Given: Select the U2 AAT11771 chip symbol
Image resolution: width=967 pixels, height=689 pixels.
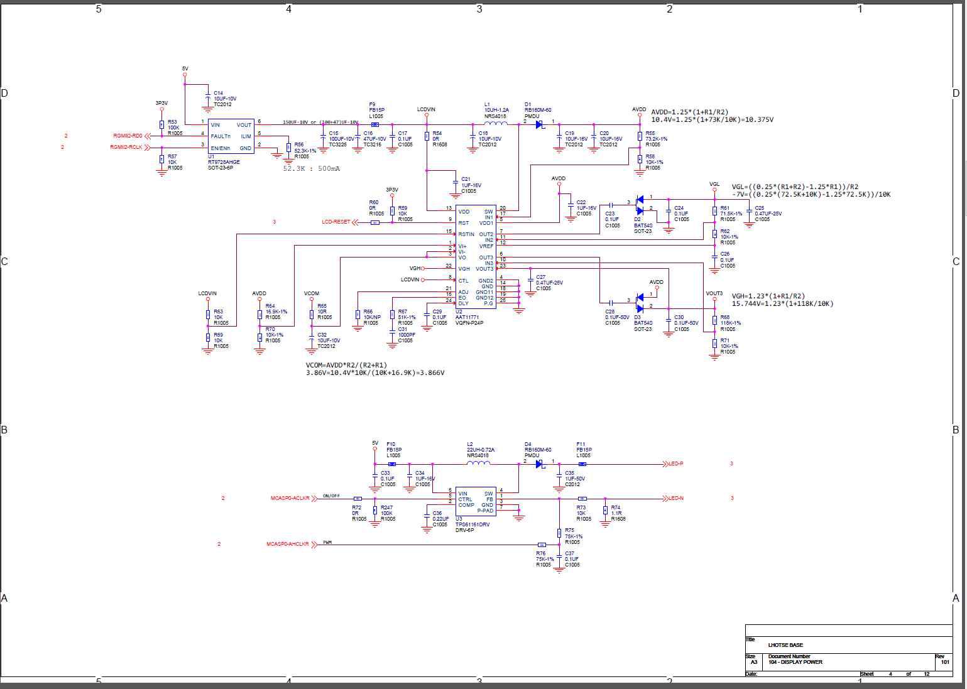Looking at the screenshot, I should (x=476, y=256).
